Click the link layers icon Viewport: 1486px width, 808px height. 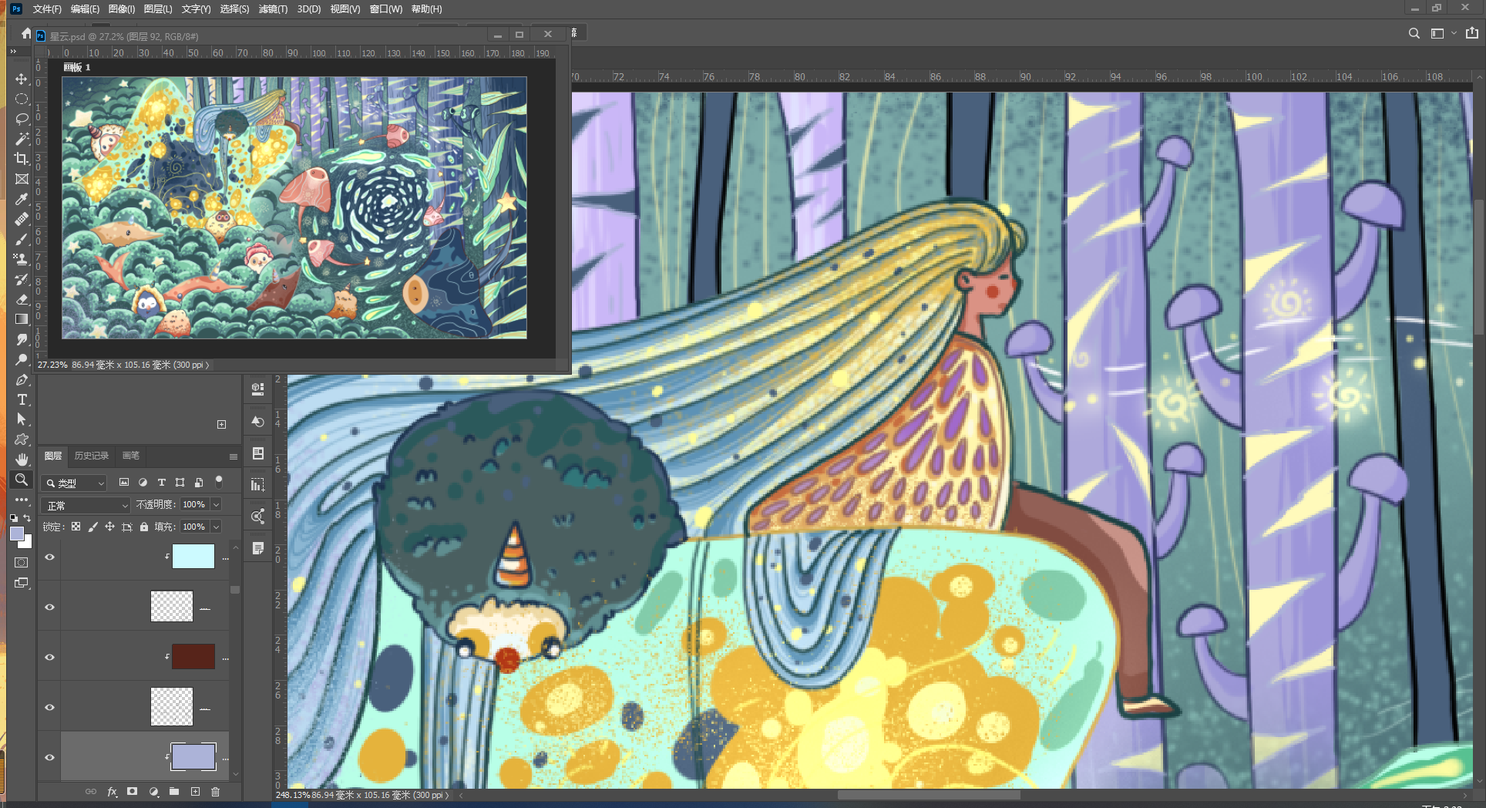click(91, 792)
